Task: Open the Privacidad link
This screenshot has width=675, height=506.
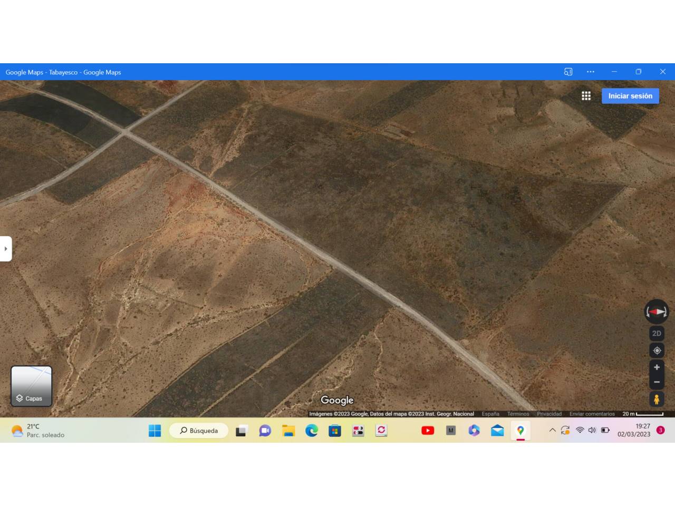Action: click(x=549, y=414)
